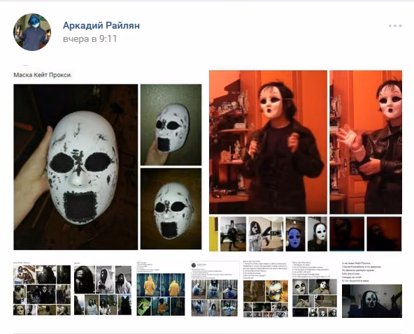Open large white mask photo held in hand
The width and height of the screenshot is (414, 334).
76,167
